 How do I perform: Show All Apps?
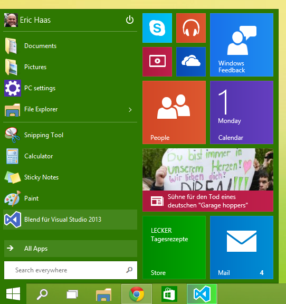[x=71, y=249]
